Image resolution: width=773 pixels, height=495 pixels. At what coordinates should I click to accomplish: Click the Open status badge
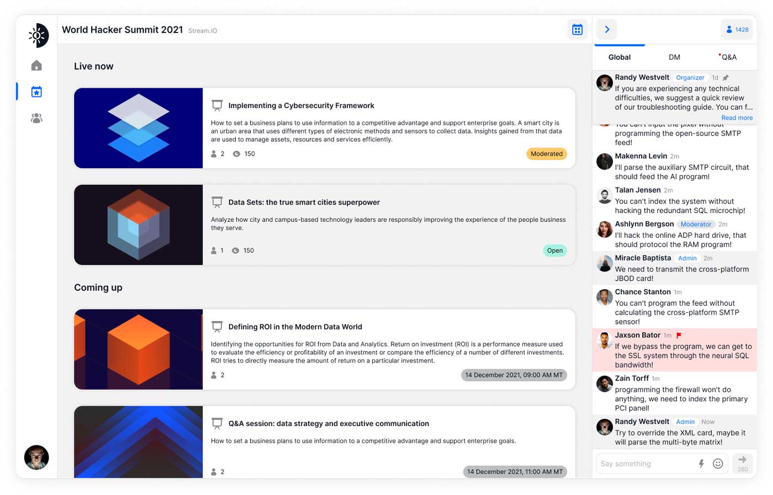pyautogui.click(x=555, y=251)
